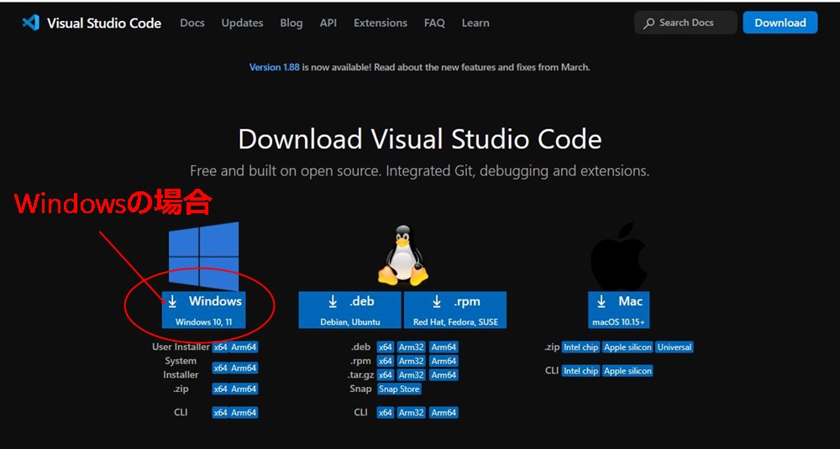The image size is (840, 449).
Task: Download Windows CLI Arm64
Action: point(244,413)
